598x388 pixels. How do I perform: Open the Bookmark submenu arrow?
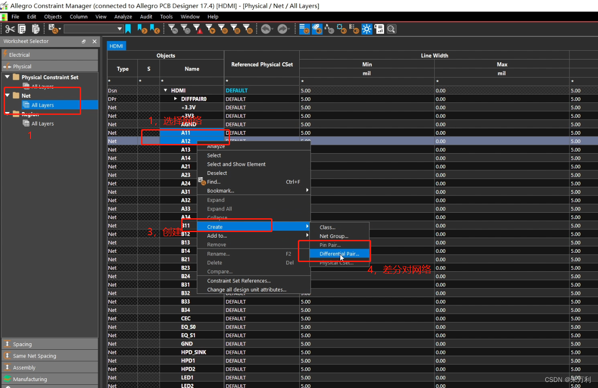click(x=307, y=191)
